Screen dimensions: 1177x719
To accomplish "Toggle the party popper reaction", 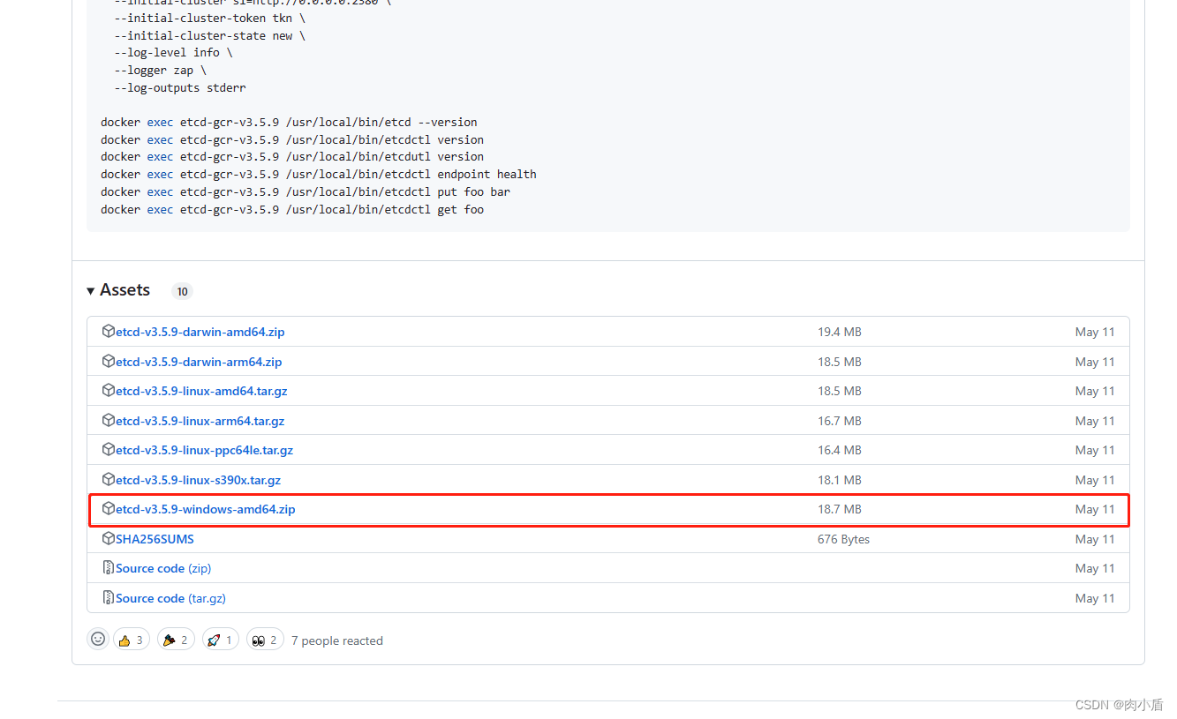I will [176, 640].
